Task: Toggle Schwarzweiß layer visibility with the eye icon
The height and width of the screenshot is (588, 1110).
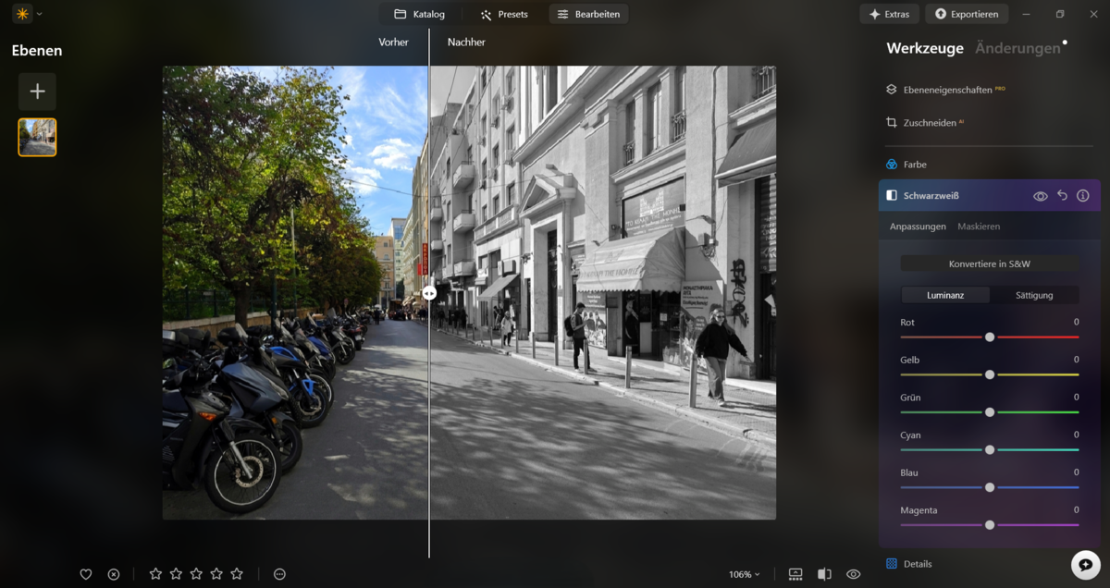Action: click(x=1040, y=195)
